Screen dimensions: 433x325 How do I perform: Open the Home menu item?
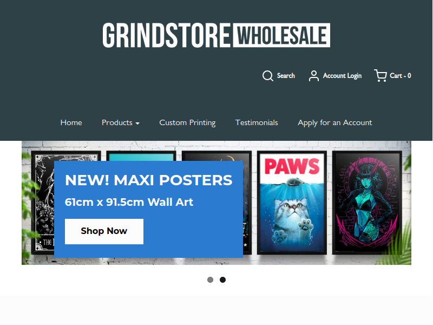tap(71, 122)
